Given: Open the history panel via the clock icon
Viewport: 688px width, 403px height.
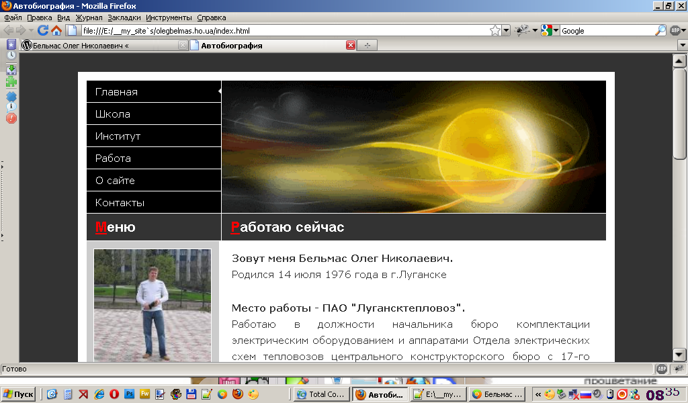Looking at the screenshot, I should coord(10,55).
